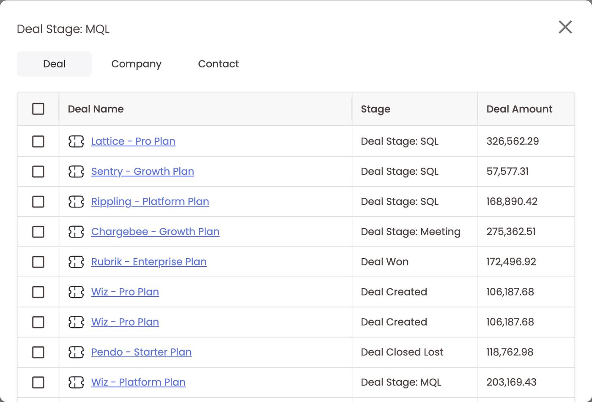Click deal icon beside Chargebee - Growth Plan
The height and width of the screenshot is (402, 592).
pyautogui.click(x=76, y=232)
